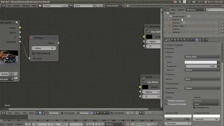The width and height of the screenshot is (224, 126).
Task: Open the Physics properties tab icon
Action: (206, 40)
